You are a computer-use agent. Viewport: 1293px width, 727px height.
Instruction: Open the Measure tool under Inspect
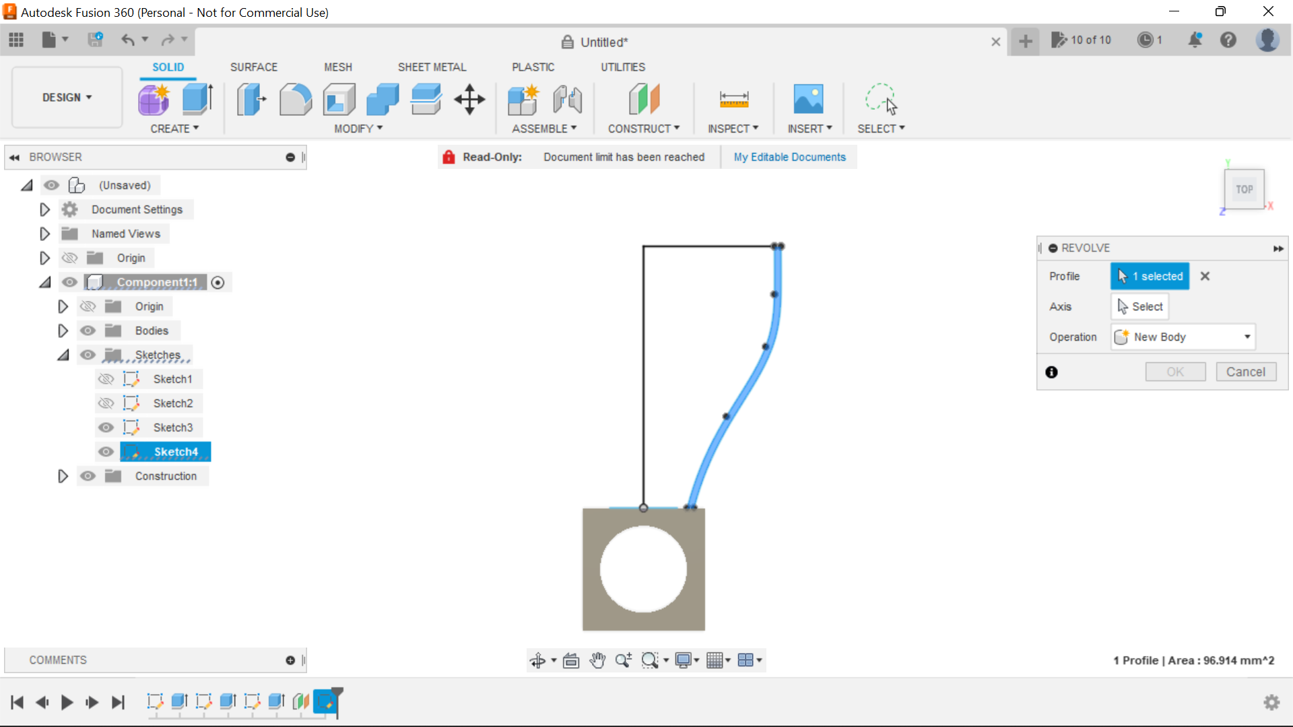[x=734, y=99]
